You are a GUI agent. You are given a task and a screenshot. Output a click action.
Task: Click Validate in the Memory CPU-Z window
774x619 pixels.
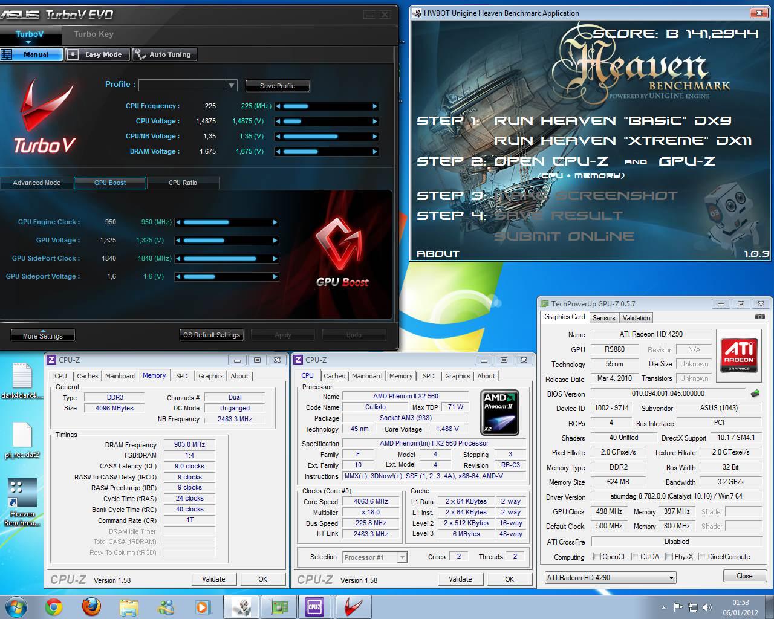click(213, 579)
